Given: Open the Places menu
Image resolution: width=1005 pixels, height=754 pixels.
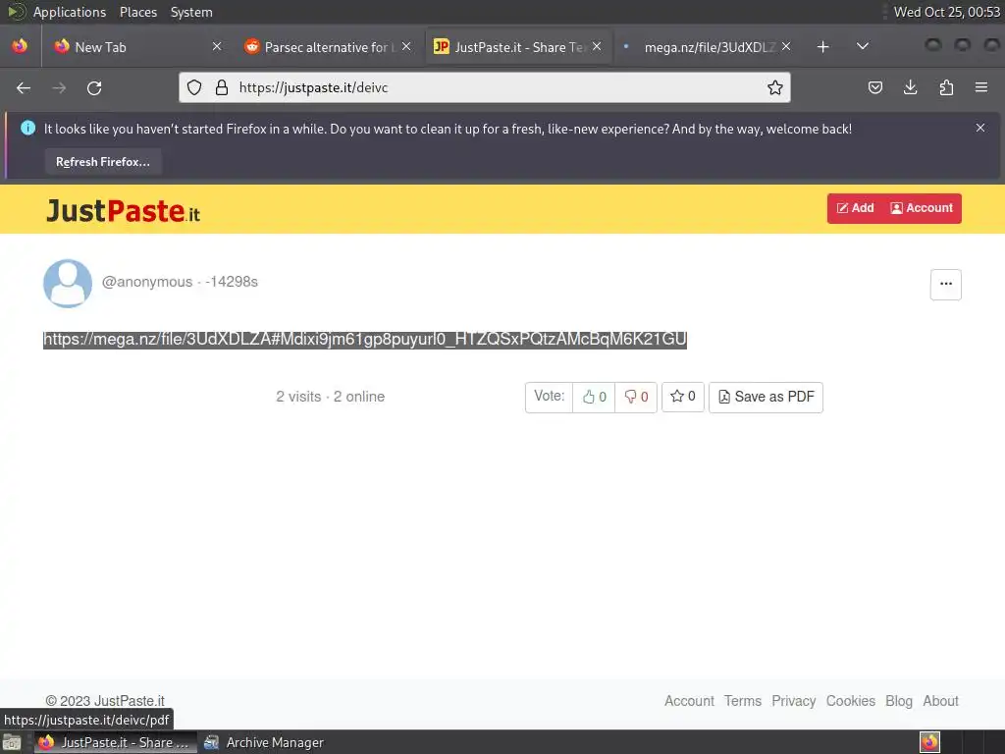Looking at the screenshot, I should [137, 12].
